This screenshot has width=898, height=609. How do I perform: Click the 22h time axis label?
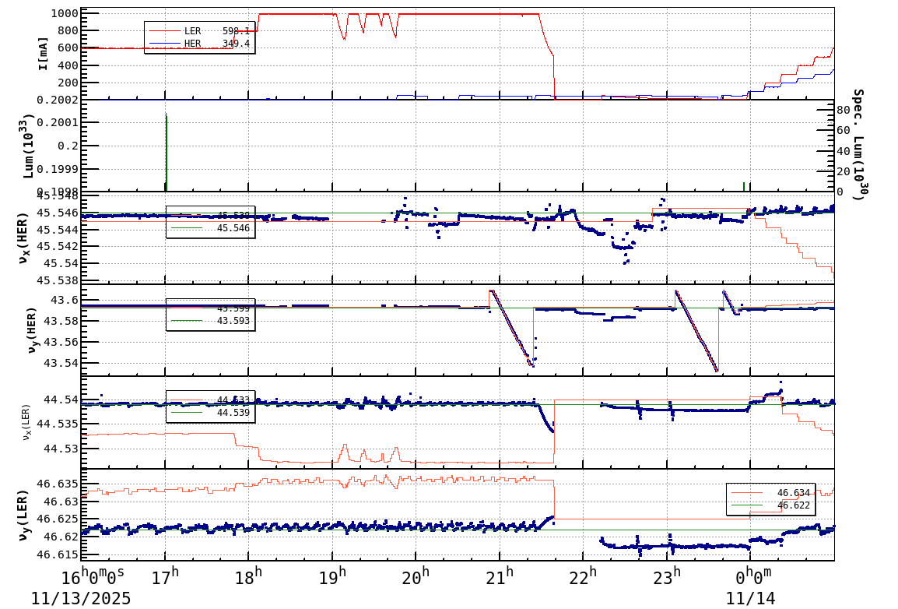[x=583, y=576]
